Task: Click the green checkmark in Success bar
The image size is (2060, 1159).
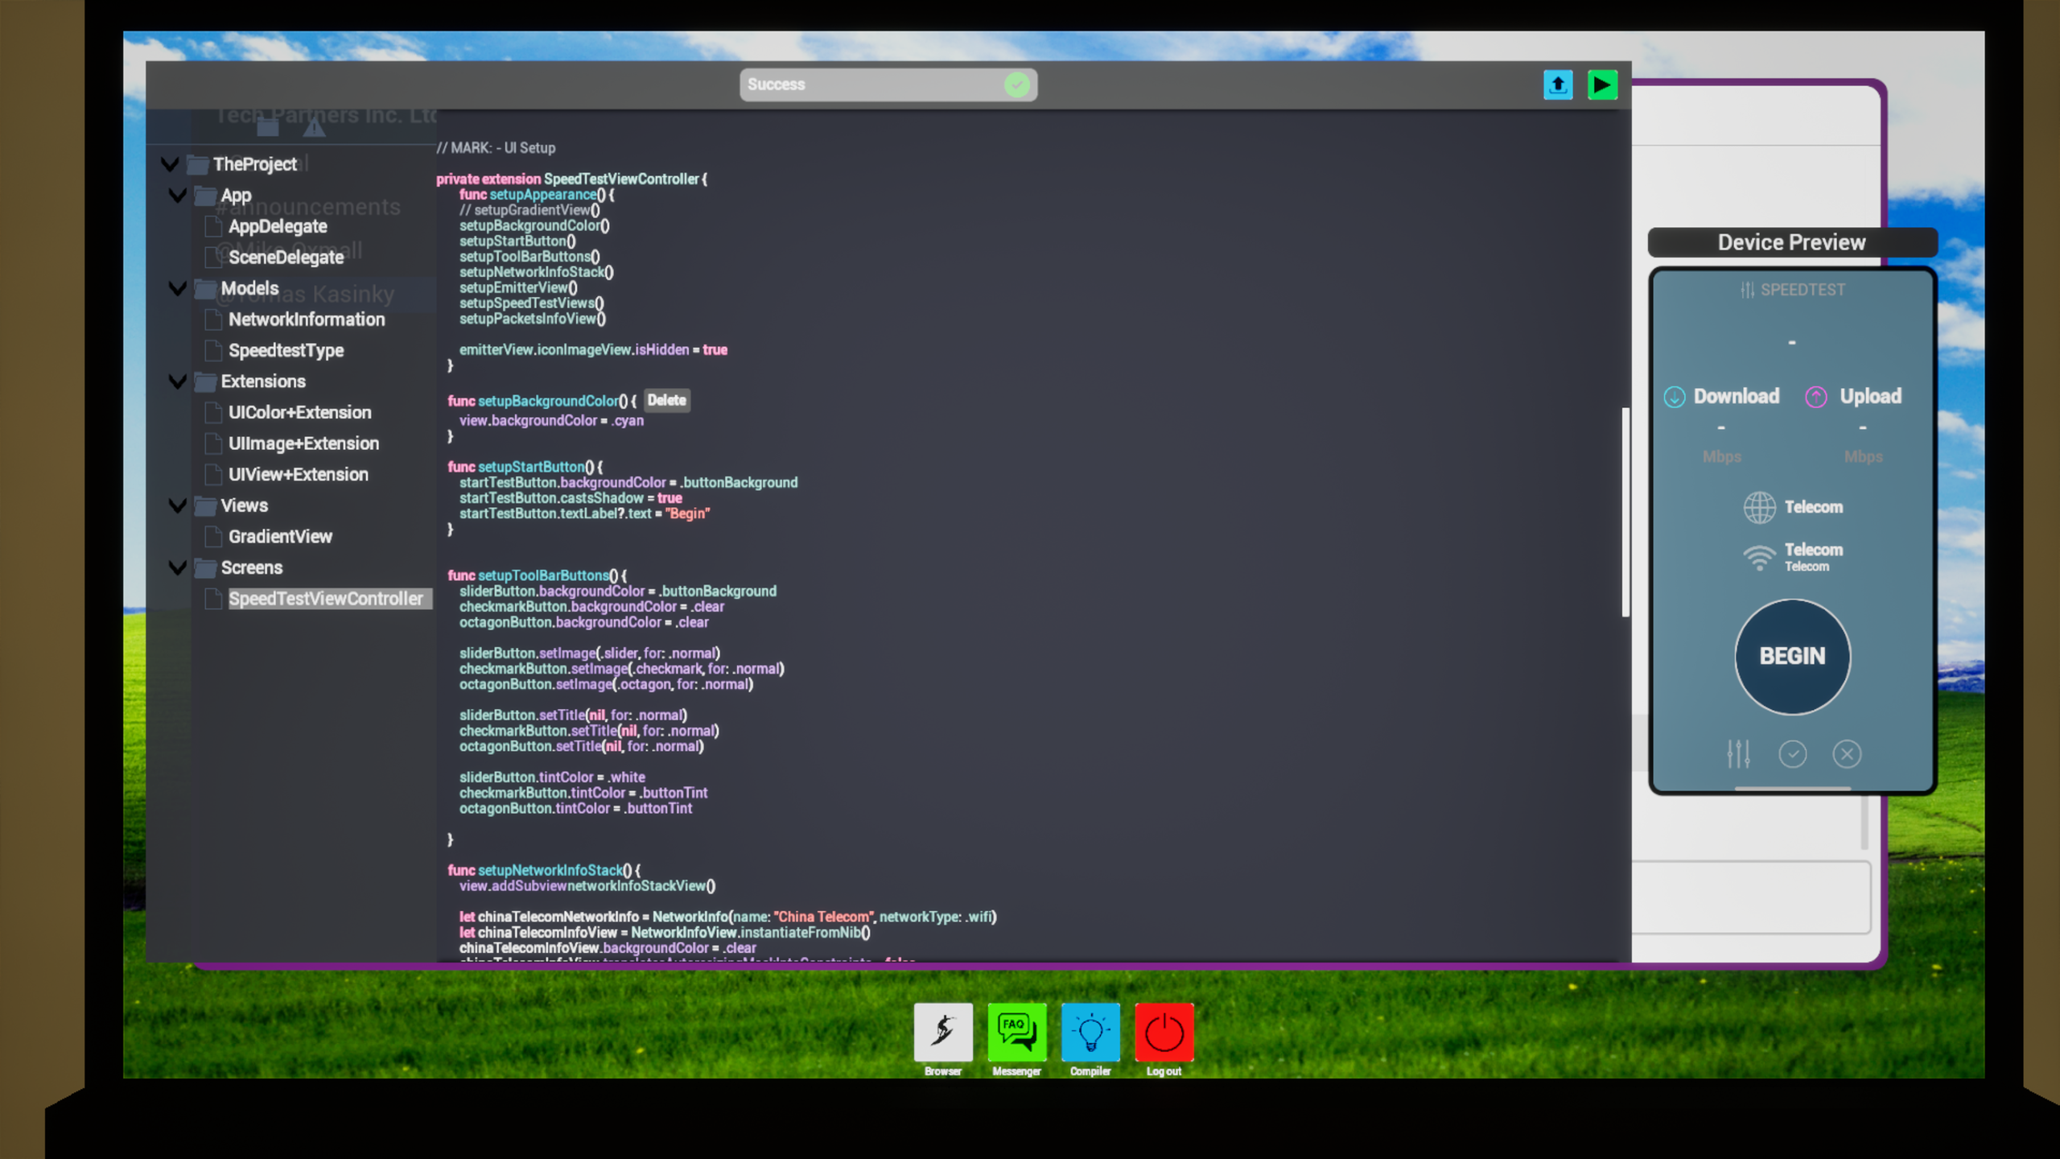Action: point(1017,85)
